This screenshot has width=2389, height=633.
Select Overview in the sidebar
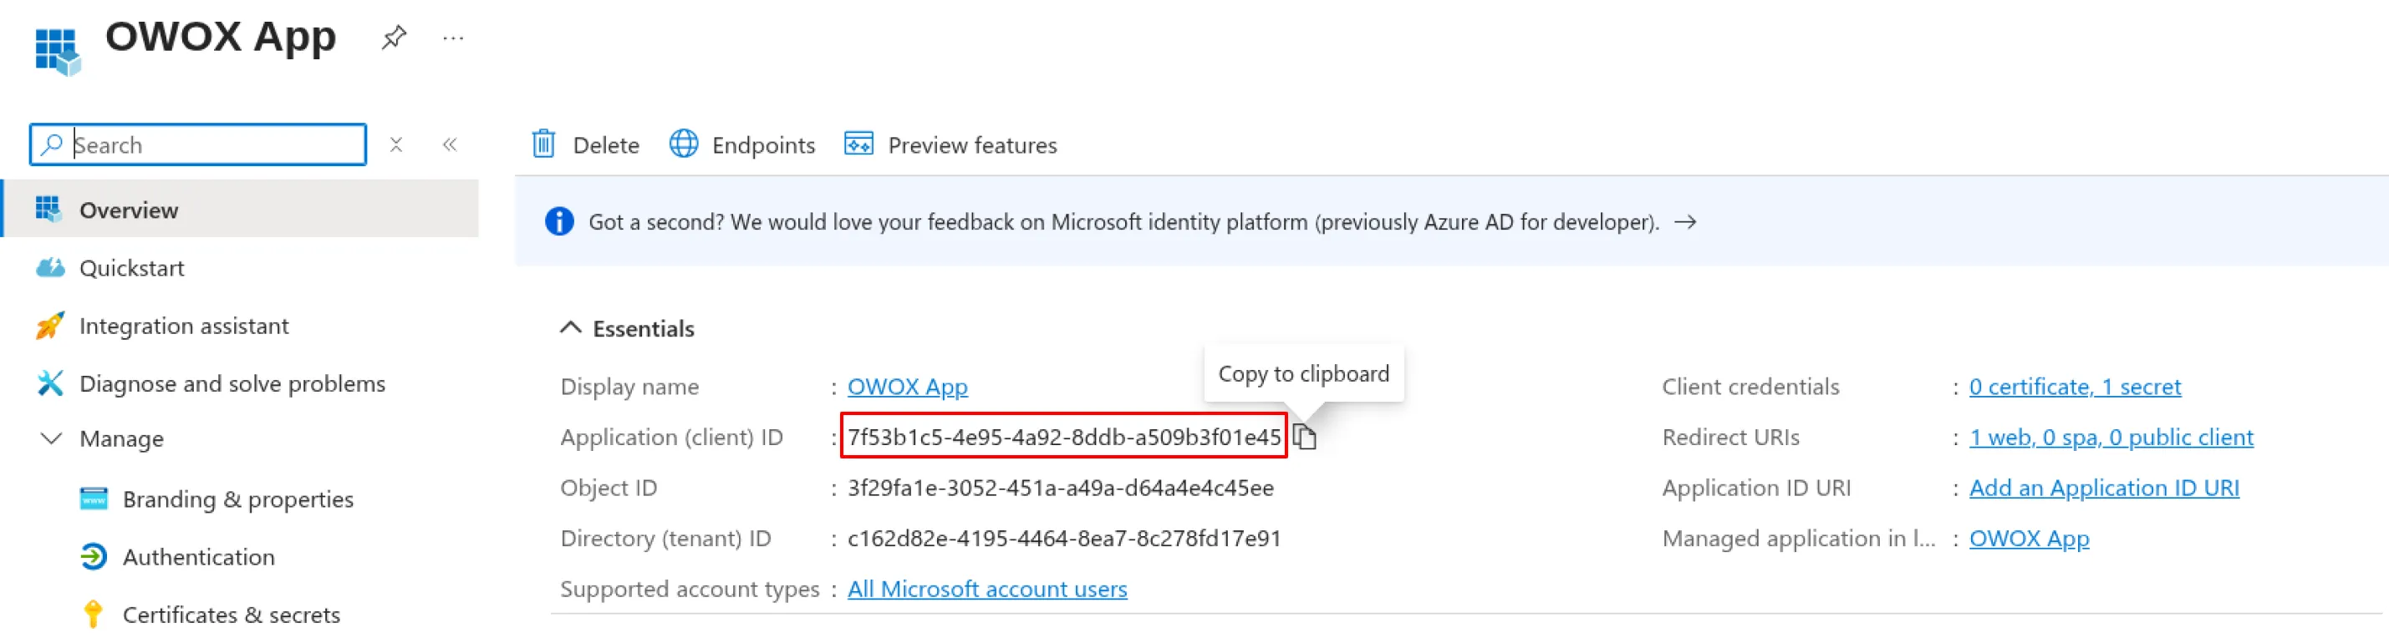click(x=129, y=210)
